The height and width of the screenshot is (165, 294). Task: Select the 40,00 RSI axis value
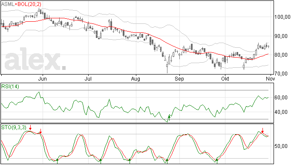coord(281,112)
